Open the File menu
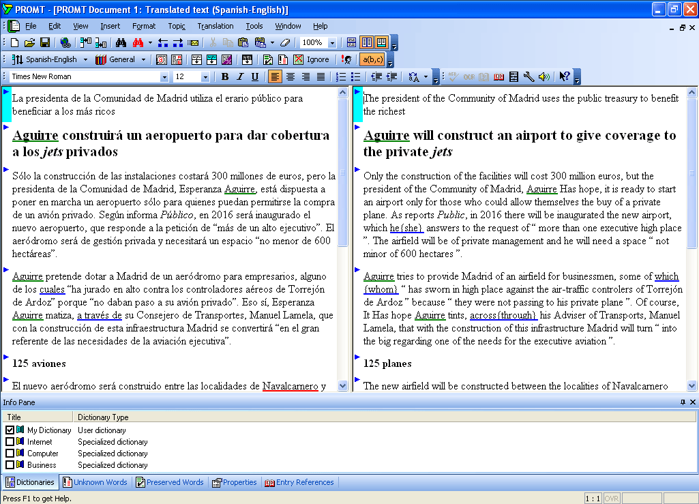The image size is (699, 504). click(31, 26)
